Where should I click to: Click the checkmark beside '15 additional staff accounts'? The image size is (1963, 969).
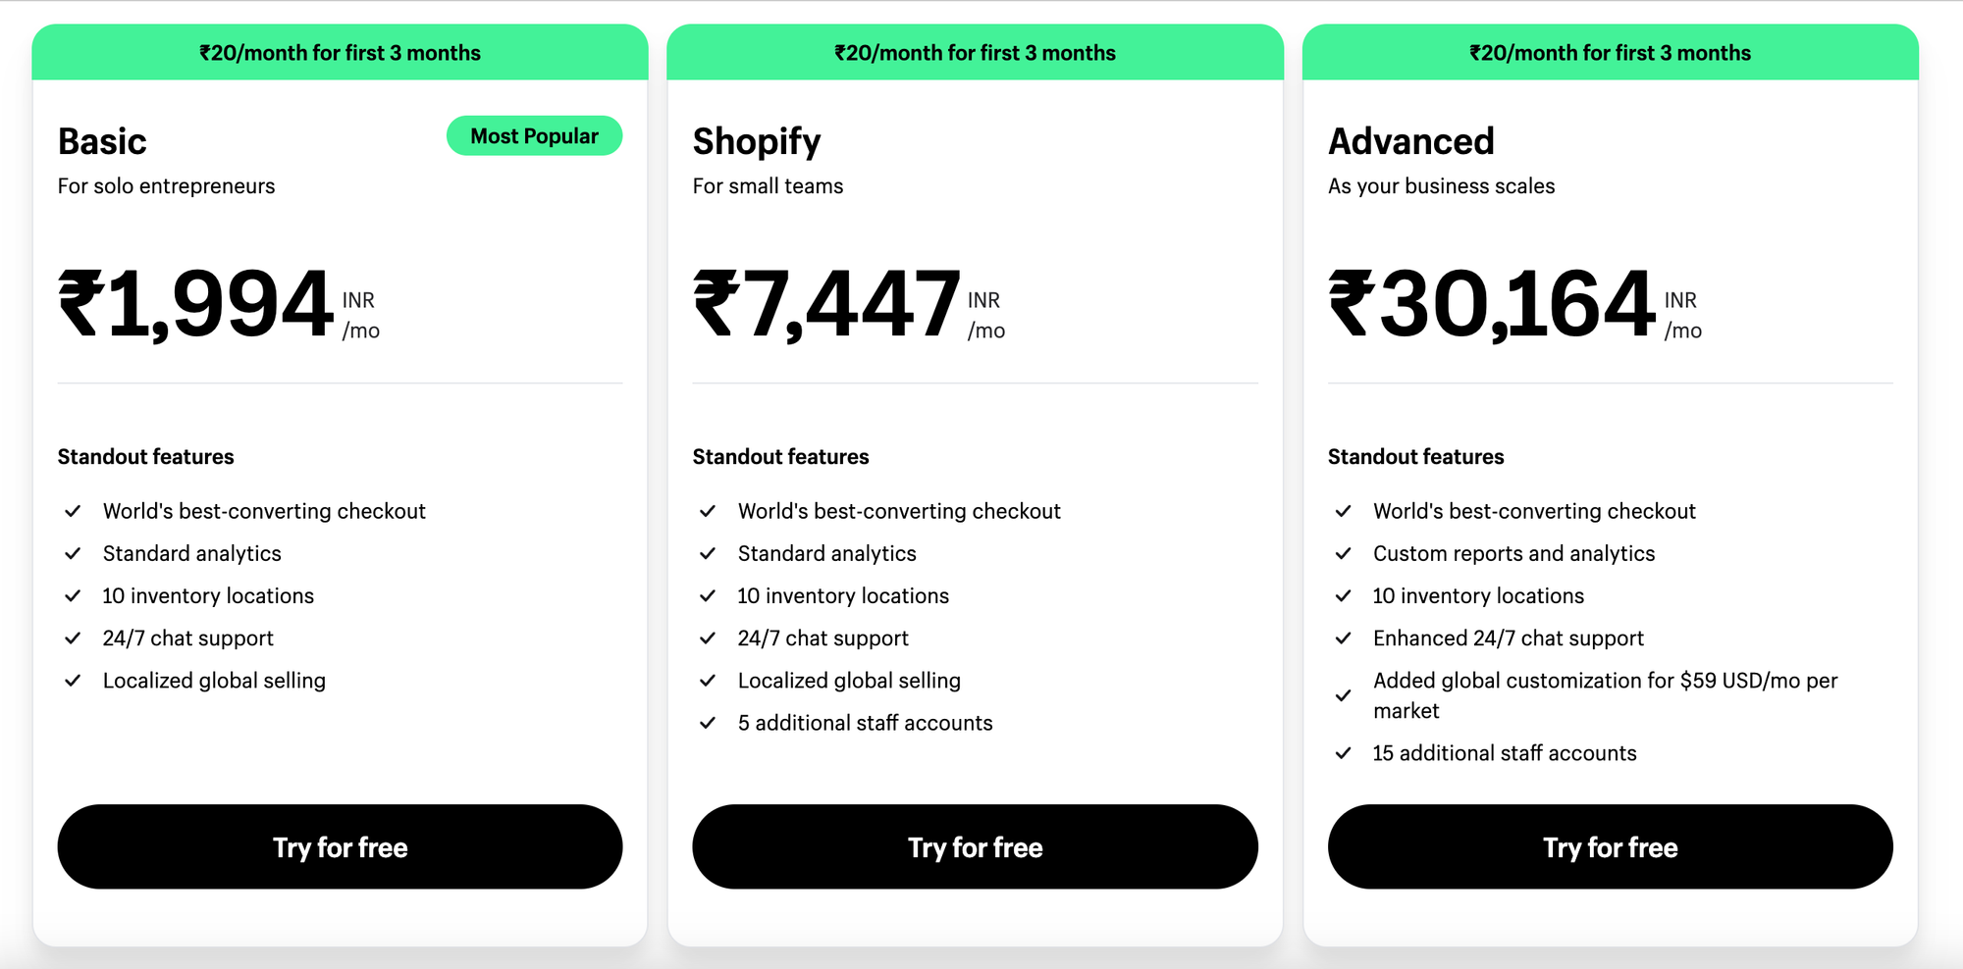coord(1343,753)
